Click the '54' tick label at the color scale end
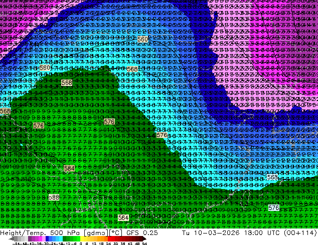The height and width of the screenshot is (245, 318). click(x=144, y=243)
